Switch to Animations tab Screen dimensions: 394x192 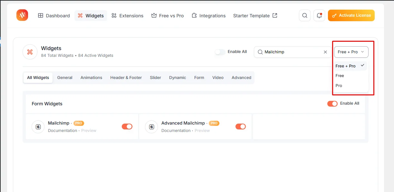click(91, 78)
